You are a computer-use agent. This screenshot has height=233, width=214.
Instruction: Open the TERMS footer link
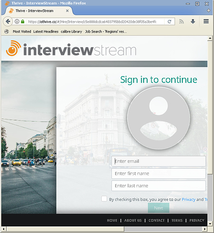point(177,220)
